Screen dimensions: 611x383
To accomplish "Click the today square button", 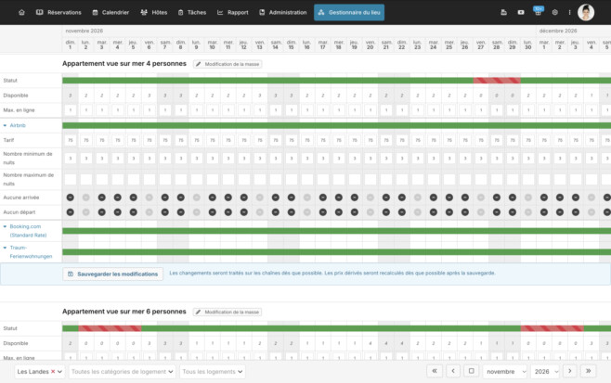I will pos(471,371).
